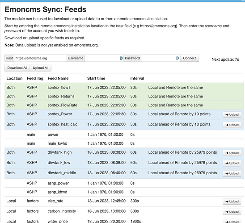This screenshot has width=245, height=223.
Task: Click the Start time column header
Action: (x=96, y=78)
